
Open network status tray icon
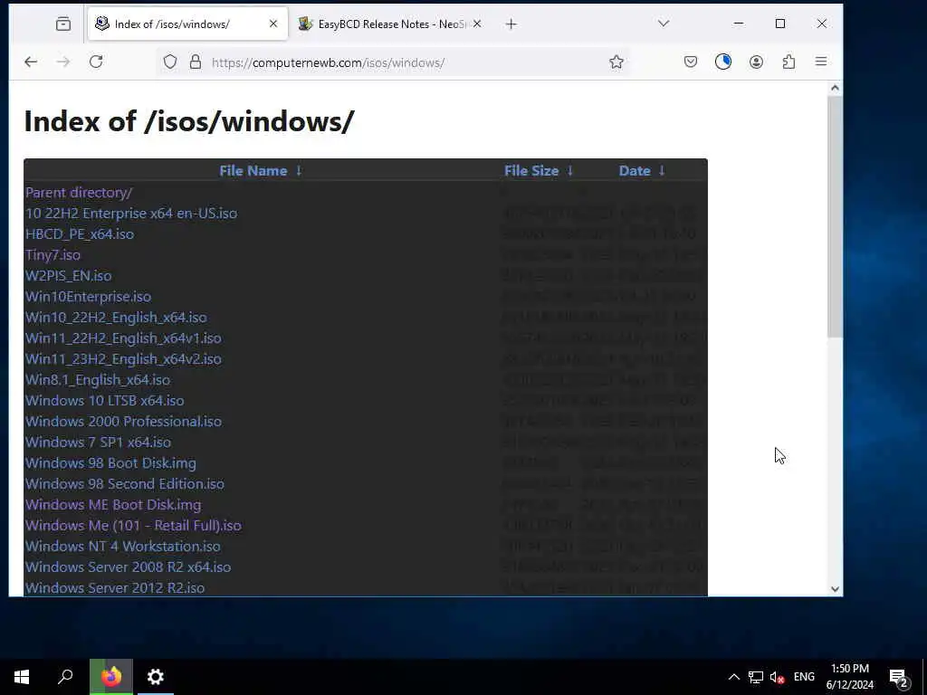[x=756, y=677]
